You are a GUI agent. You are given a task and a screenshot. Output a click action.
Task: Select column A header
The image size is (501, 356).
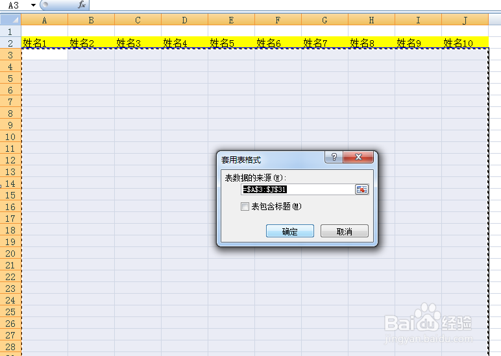44,20
